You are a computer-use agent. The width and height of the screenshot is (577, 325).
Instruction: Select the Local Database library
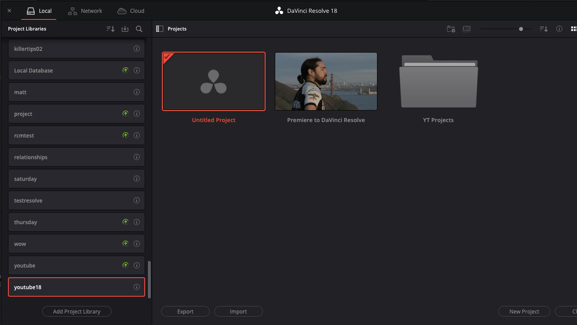[x=77, y=70]
